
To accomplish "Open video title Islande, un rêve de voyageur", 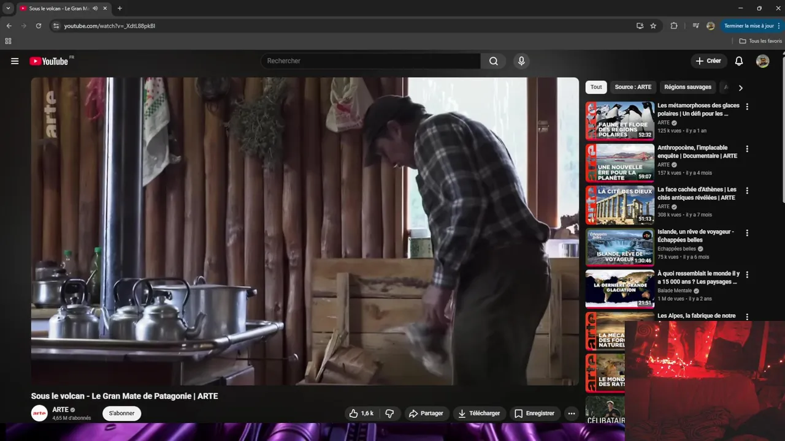I will 695,236.
